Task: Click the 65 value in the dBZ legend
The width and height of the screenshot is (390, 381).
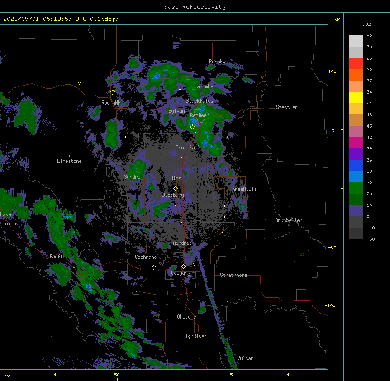Action: point(369,58)
